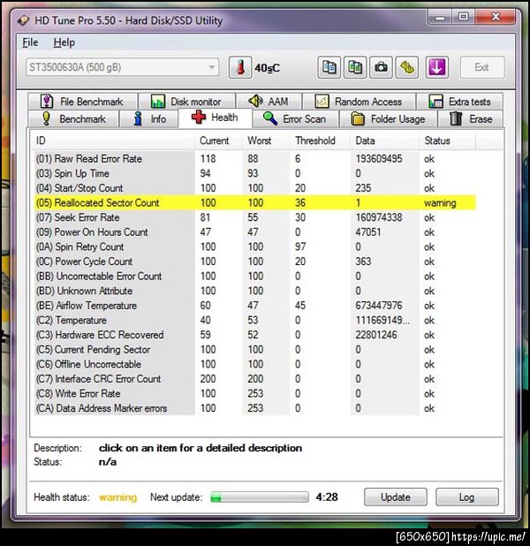530x546 pixels.
Task: Switch to the Folder Usage tab
Action: [x=388, y=119]
